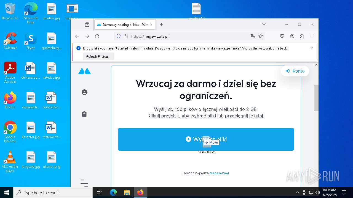Open the Extensions puzzle icon
Viewport: 353px width, 198px height.
(x=302, y=36)
